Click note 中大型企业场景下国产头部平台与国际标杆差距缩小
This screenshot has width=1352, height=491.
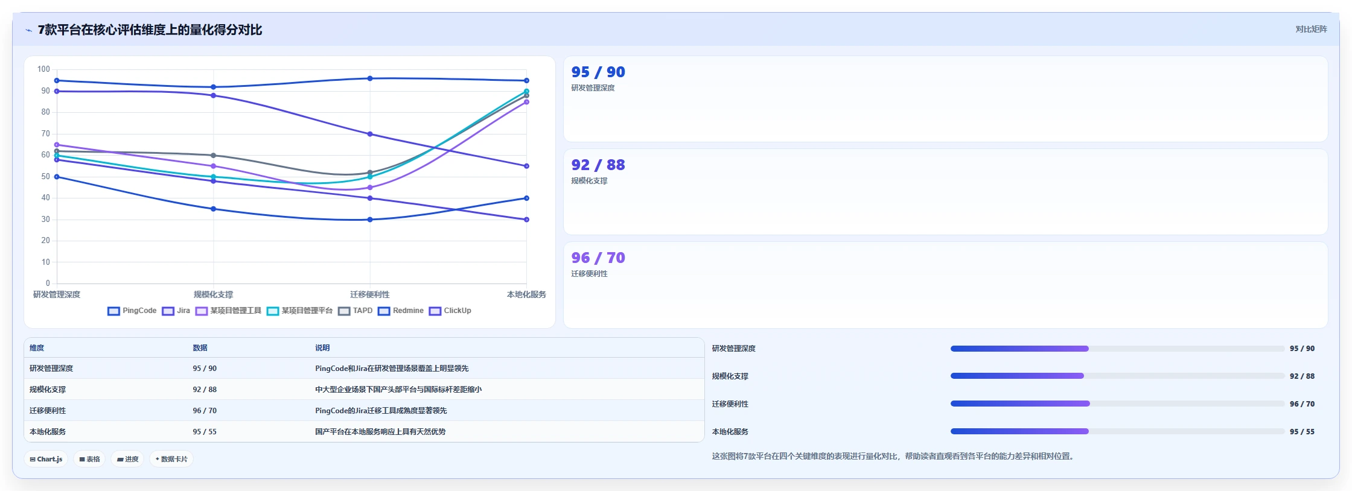(398, 390)
